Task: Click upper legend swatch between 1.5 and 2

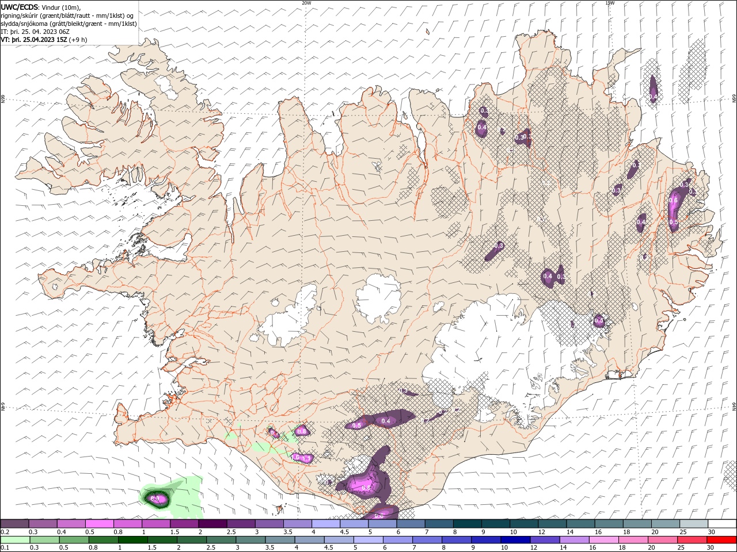Action: 184,524
